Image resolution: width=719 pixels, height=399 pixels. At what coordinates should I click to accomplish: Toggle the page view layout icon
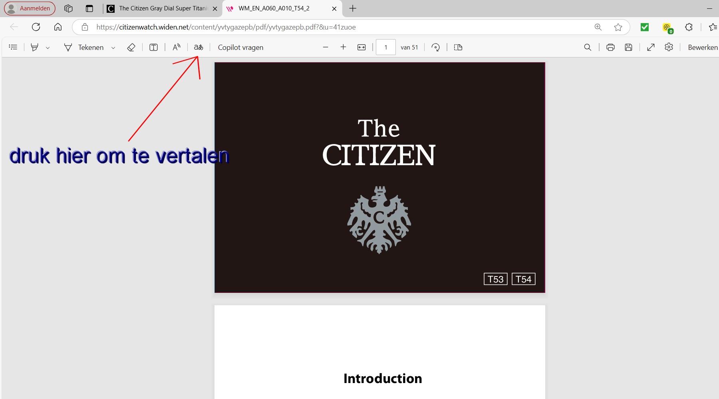pyautogui.click(x=458, y=47)
